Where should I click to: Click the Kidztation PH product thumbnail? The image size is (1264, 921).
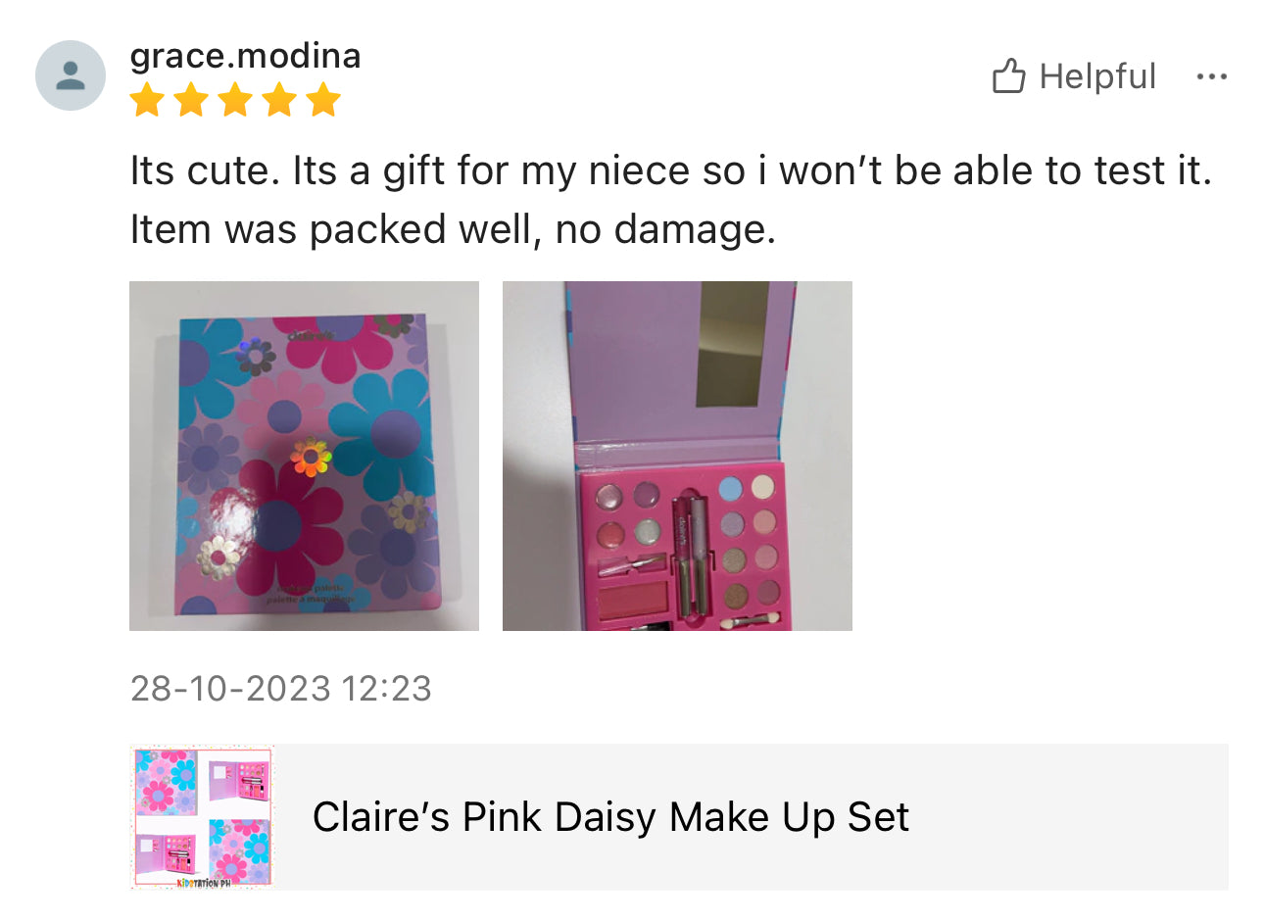point(202,817)
